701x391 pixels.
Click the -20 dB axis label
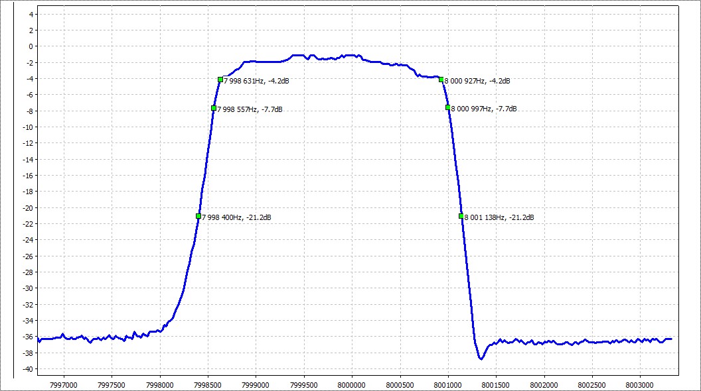pyautogui.click(x=28, y=207)
